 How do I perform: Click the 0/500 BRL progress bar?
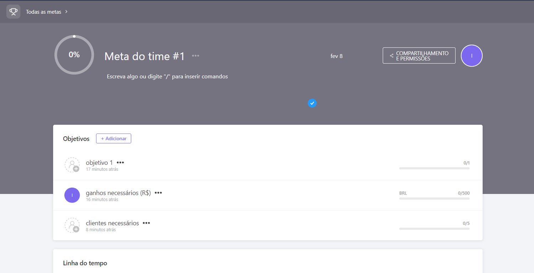coord(434,198)
